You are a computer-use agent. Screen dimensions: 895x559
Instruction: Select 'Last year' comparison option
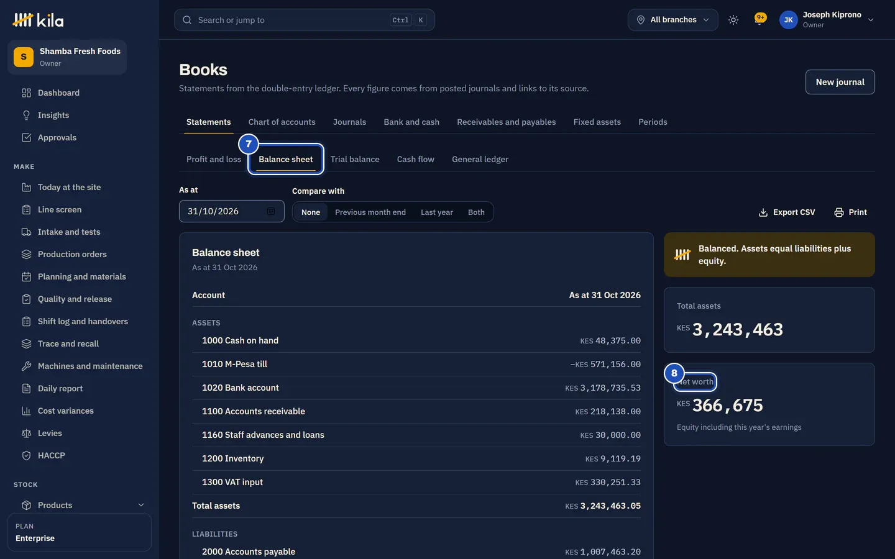(x=437, y=212)
